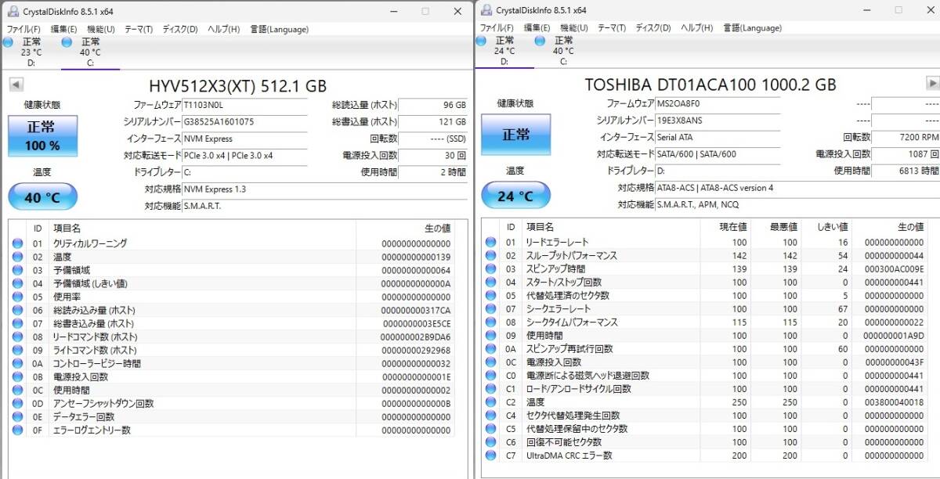
Task: Click the status orb of row 03 スピンアップ時間
Action: (x=490, y=268)
